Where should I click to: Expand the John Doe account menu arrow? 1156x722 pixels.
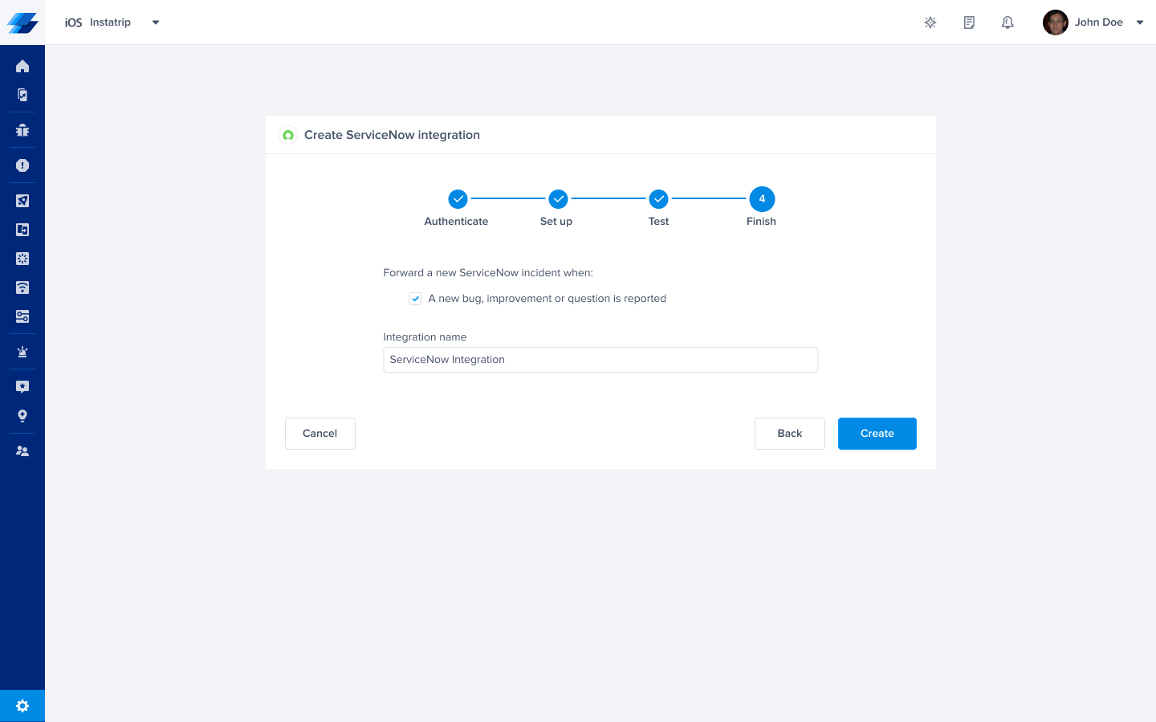coord(1140,22)
